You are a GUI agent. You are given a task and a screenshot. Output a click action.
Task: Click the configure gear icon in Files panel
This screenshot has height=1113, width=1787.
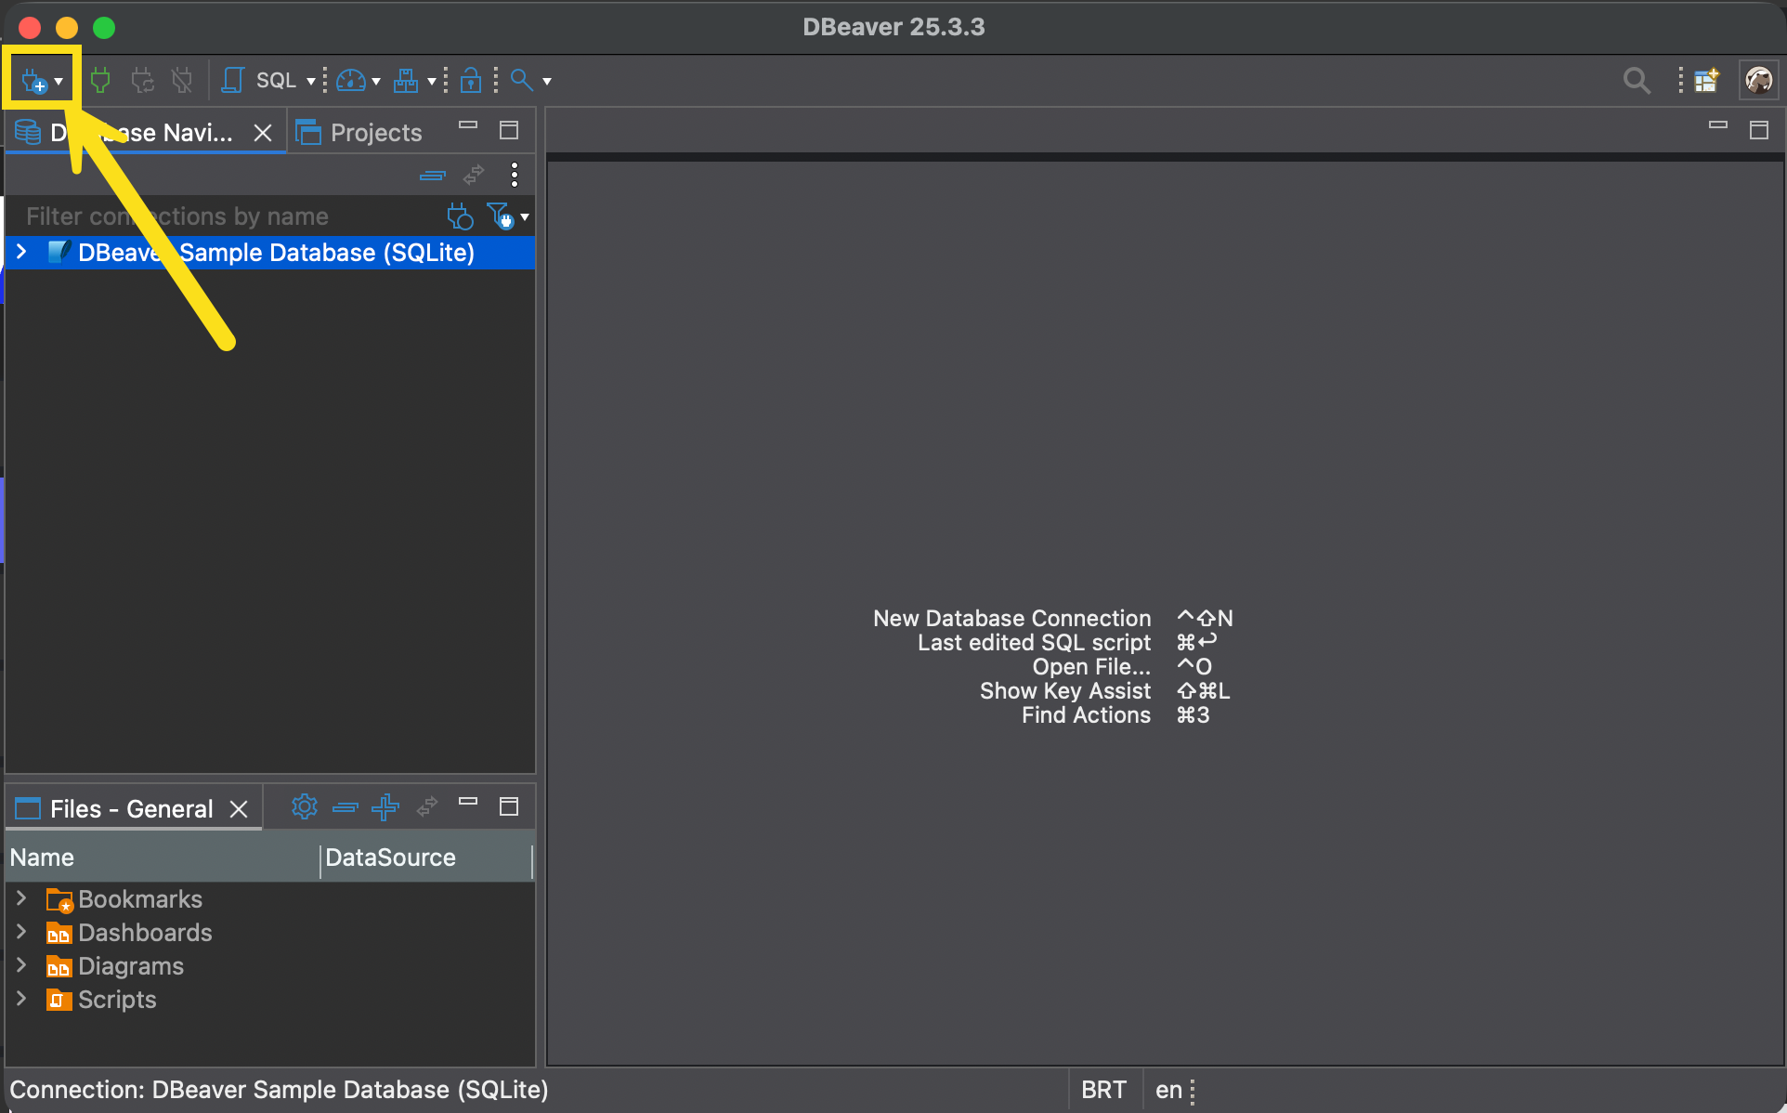[x=304, y=807]
